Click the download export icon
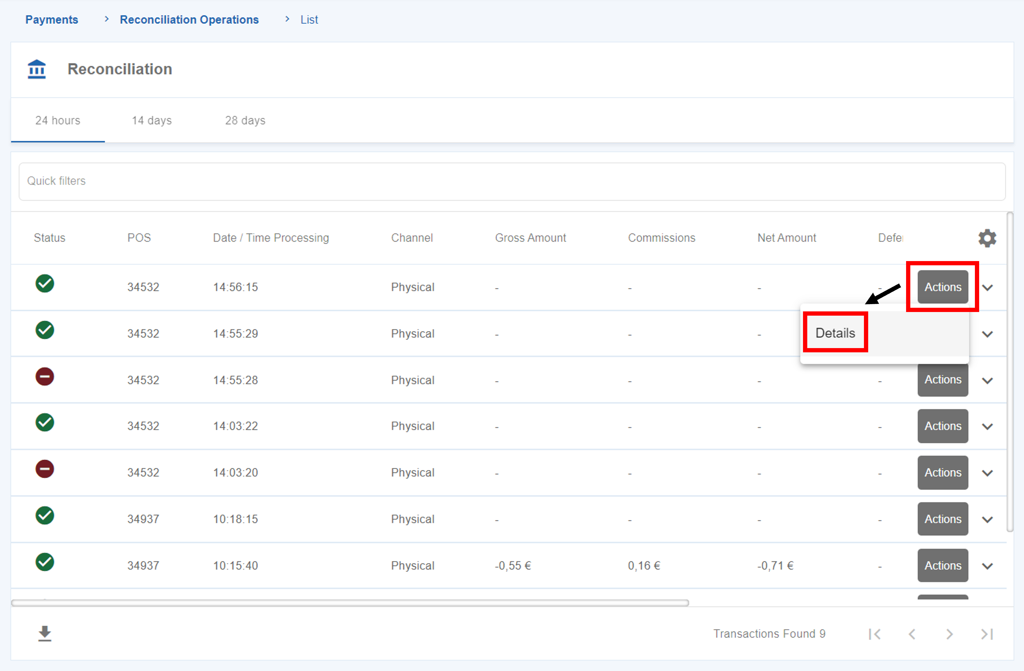The image size is (1024, 671). (x=45, y=634)
